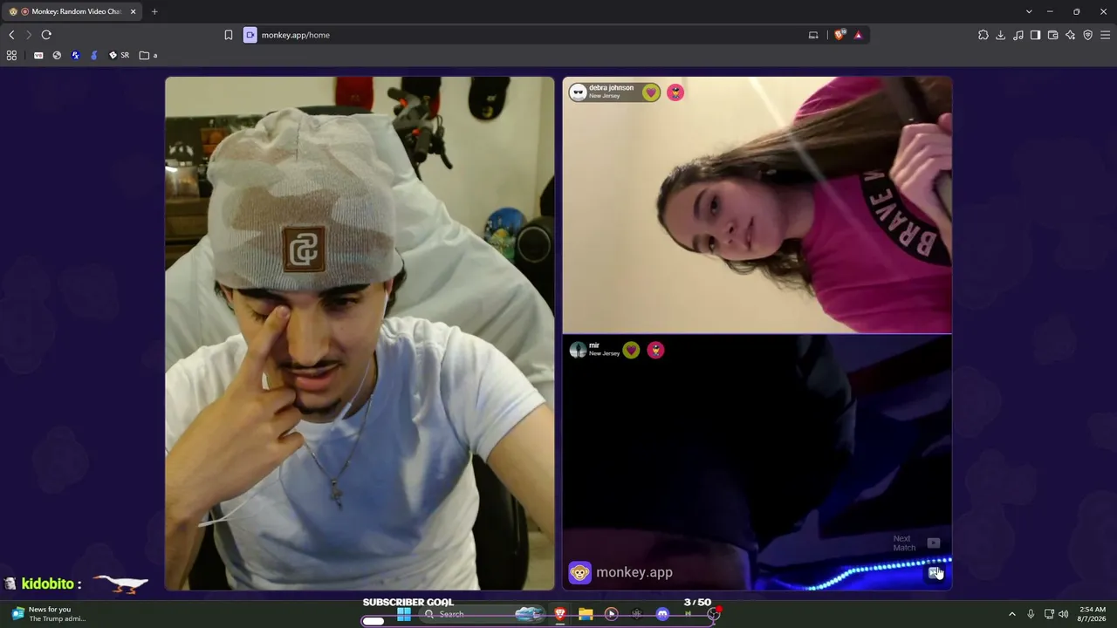Open debra johnson's profile avatar
This screenshot has height=628, width=1117.
pos(578,92)
